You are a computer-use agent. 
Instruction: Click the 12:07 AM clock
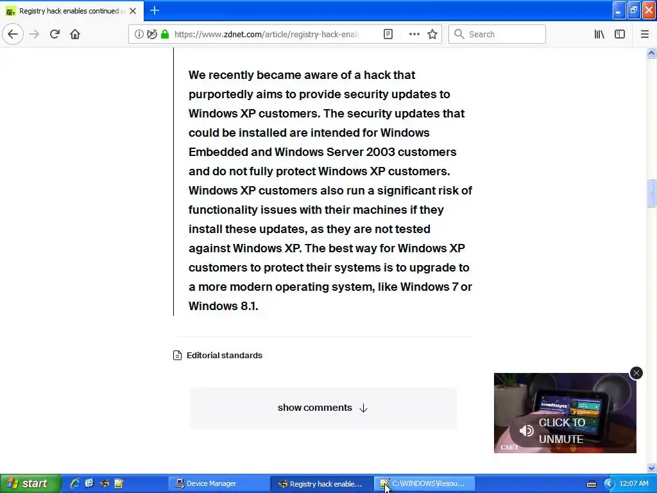[x=633, y=483]
